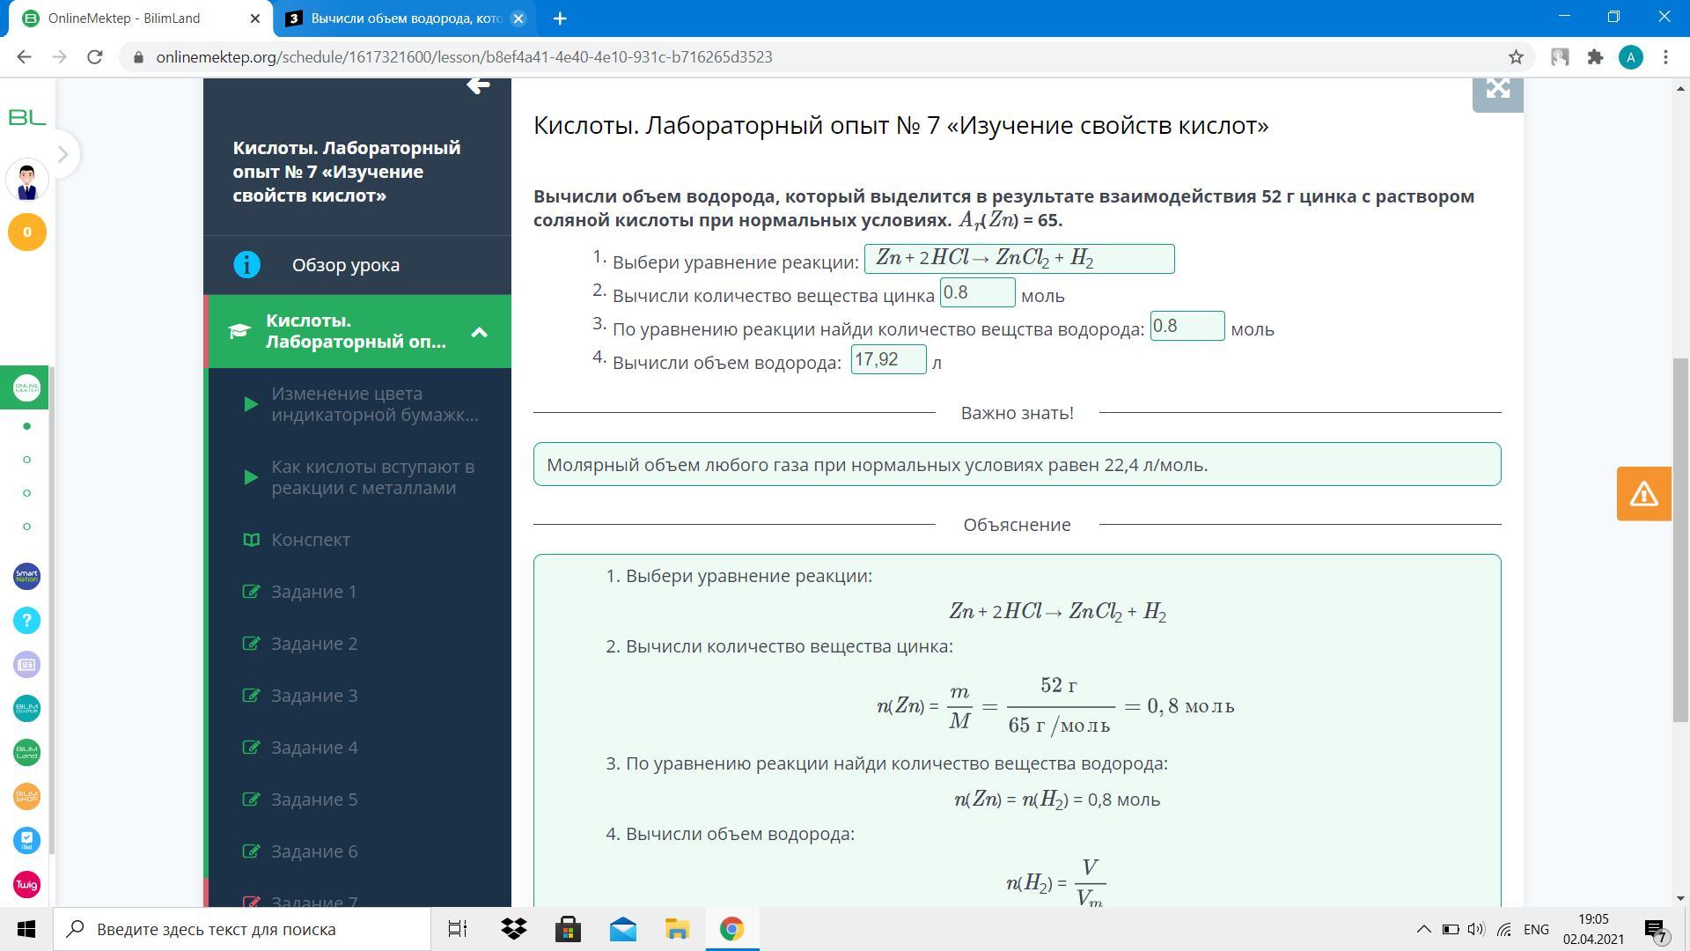This screenshot has width=1690, height=951.
Task: Click the zinc amount field showing 0.8
Action: 977,293
